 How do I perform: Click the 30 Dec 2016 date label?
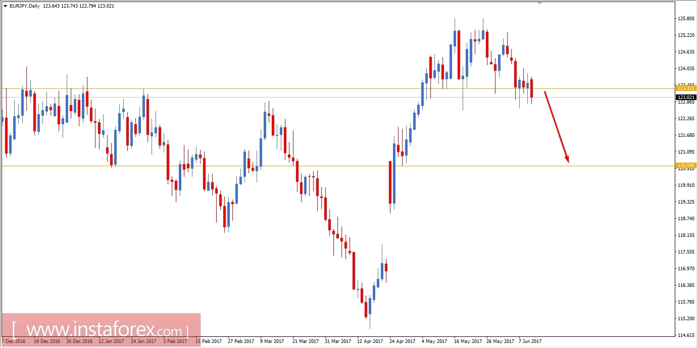click(x=79, y=341)
